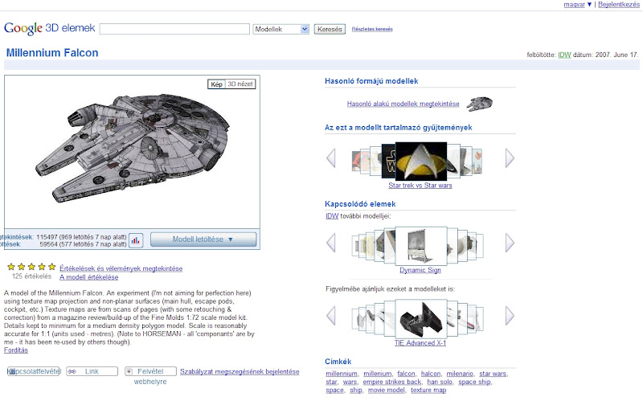Viewport: 643px width, 405px height.
Task: Show next recommended model in carousel
Action: click(510, 316)
